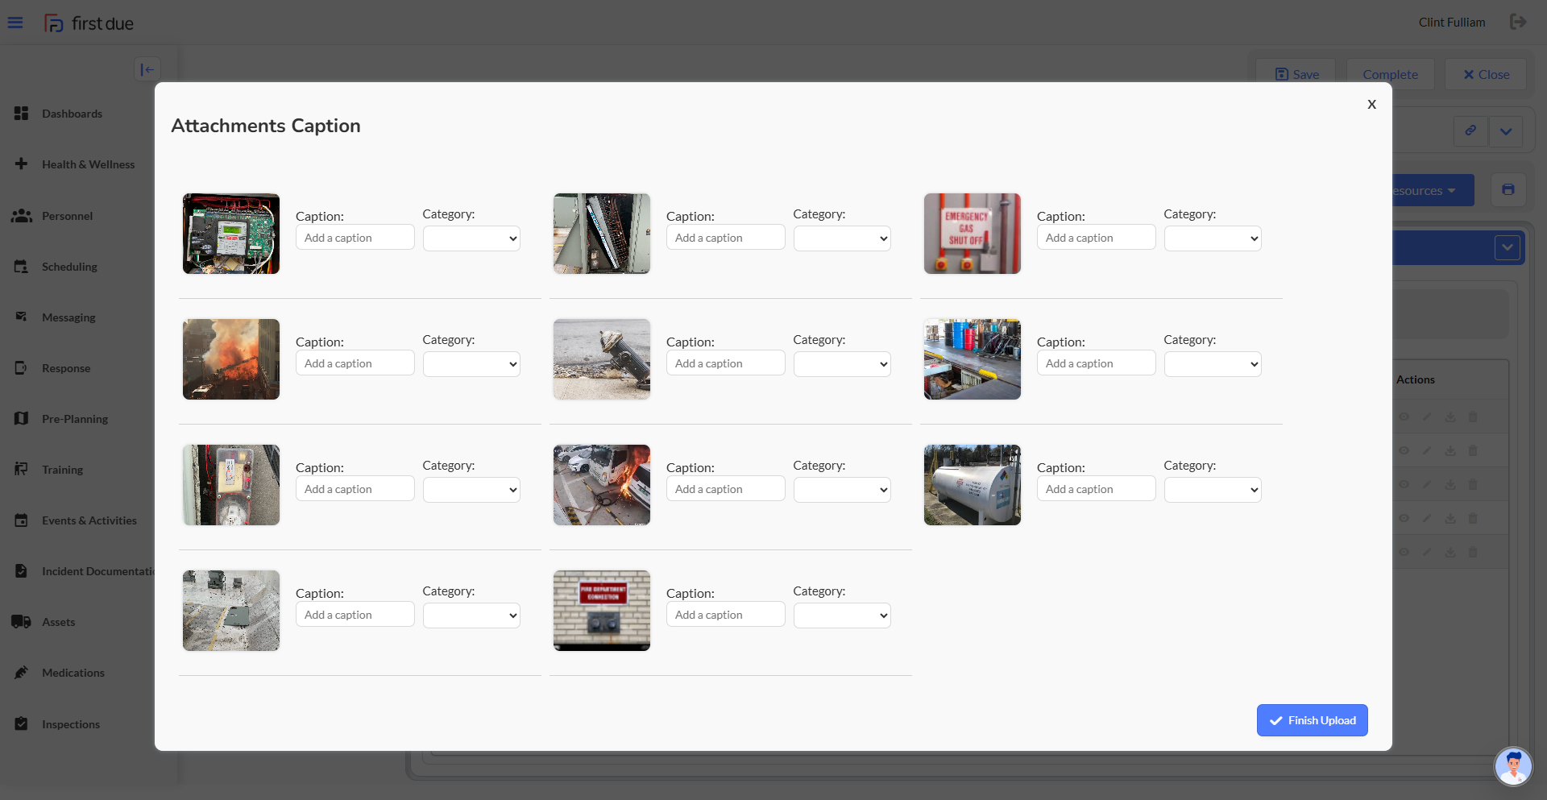
Task: Close the Attachments Caption dialog with X
Action: coord(1371,104)
